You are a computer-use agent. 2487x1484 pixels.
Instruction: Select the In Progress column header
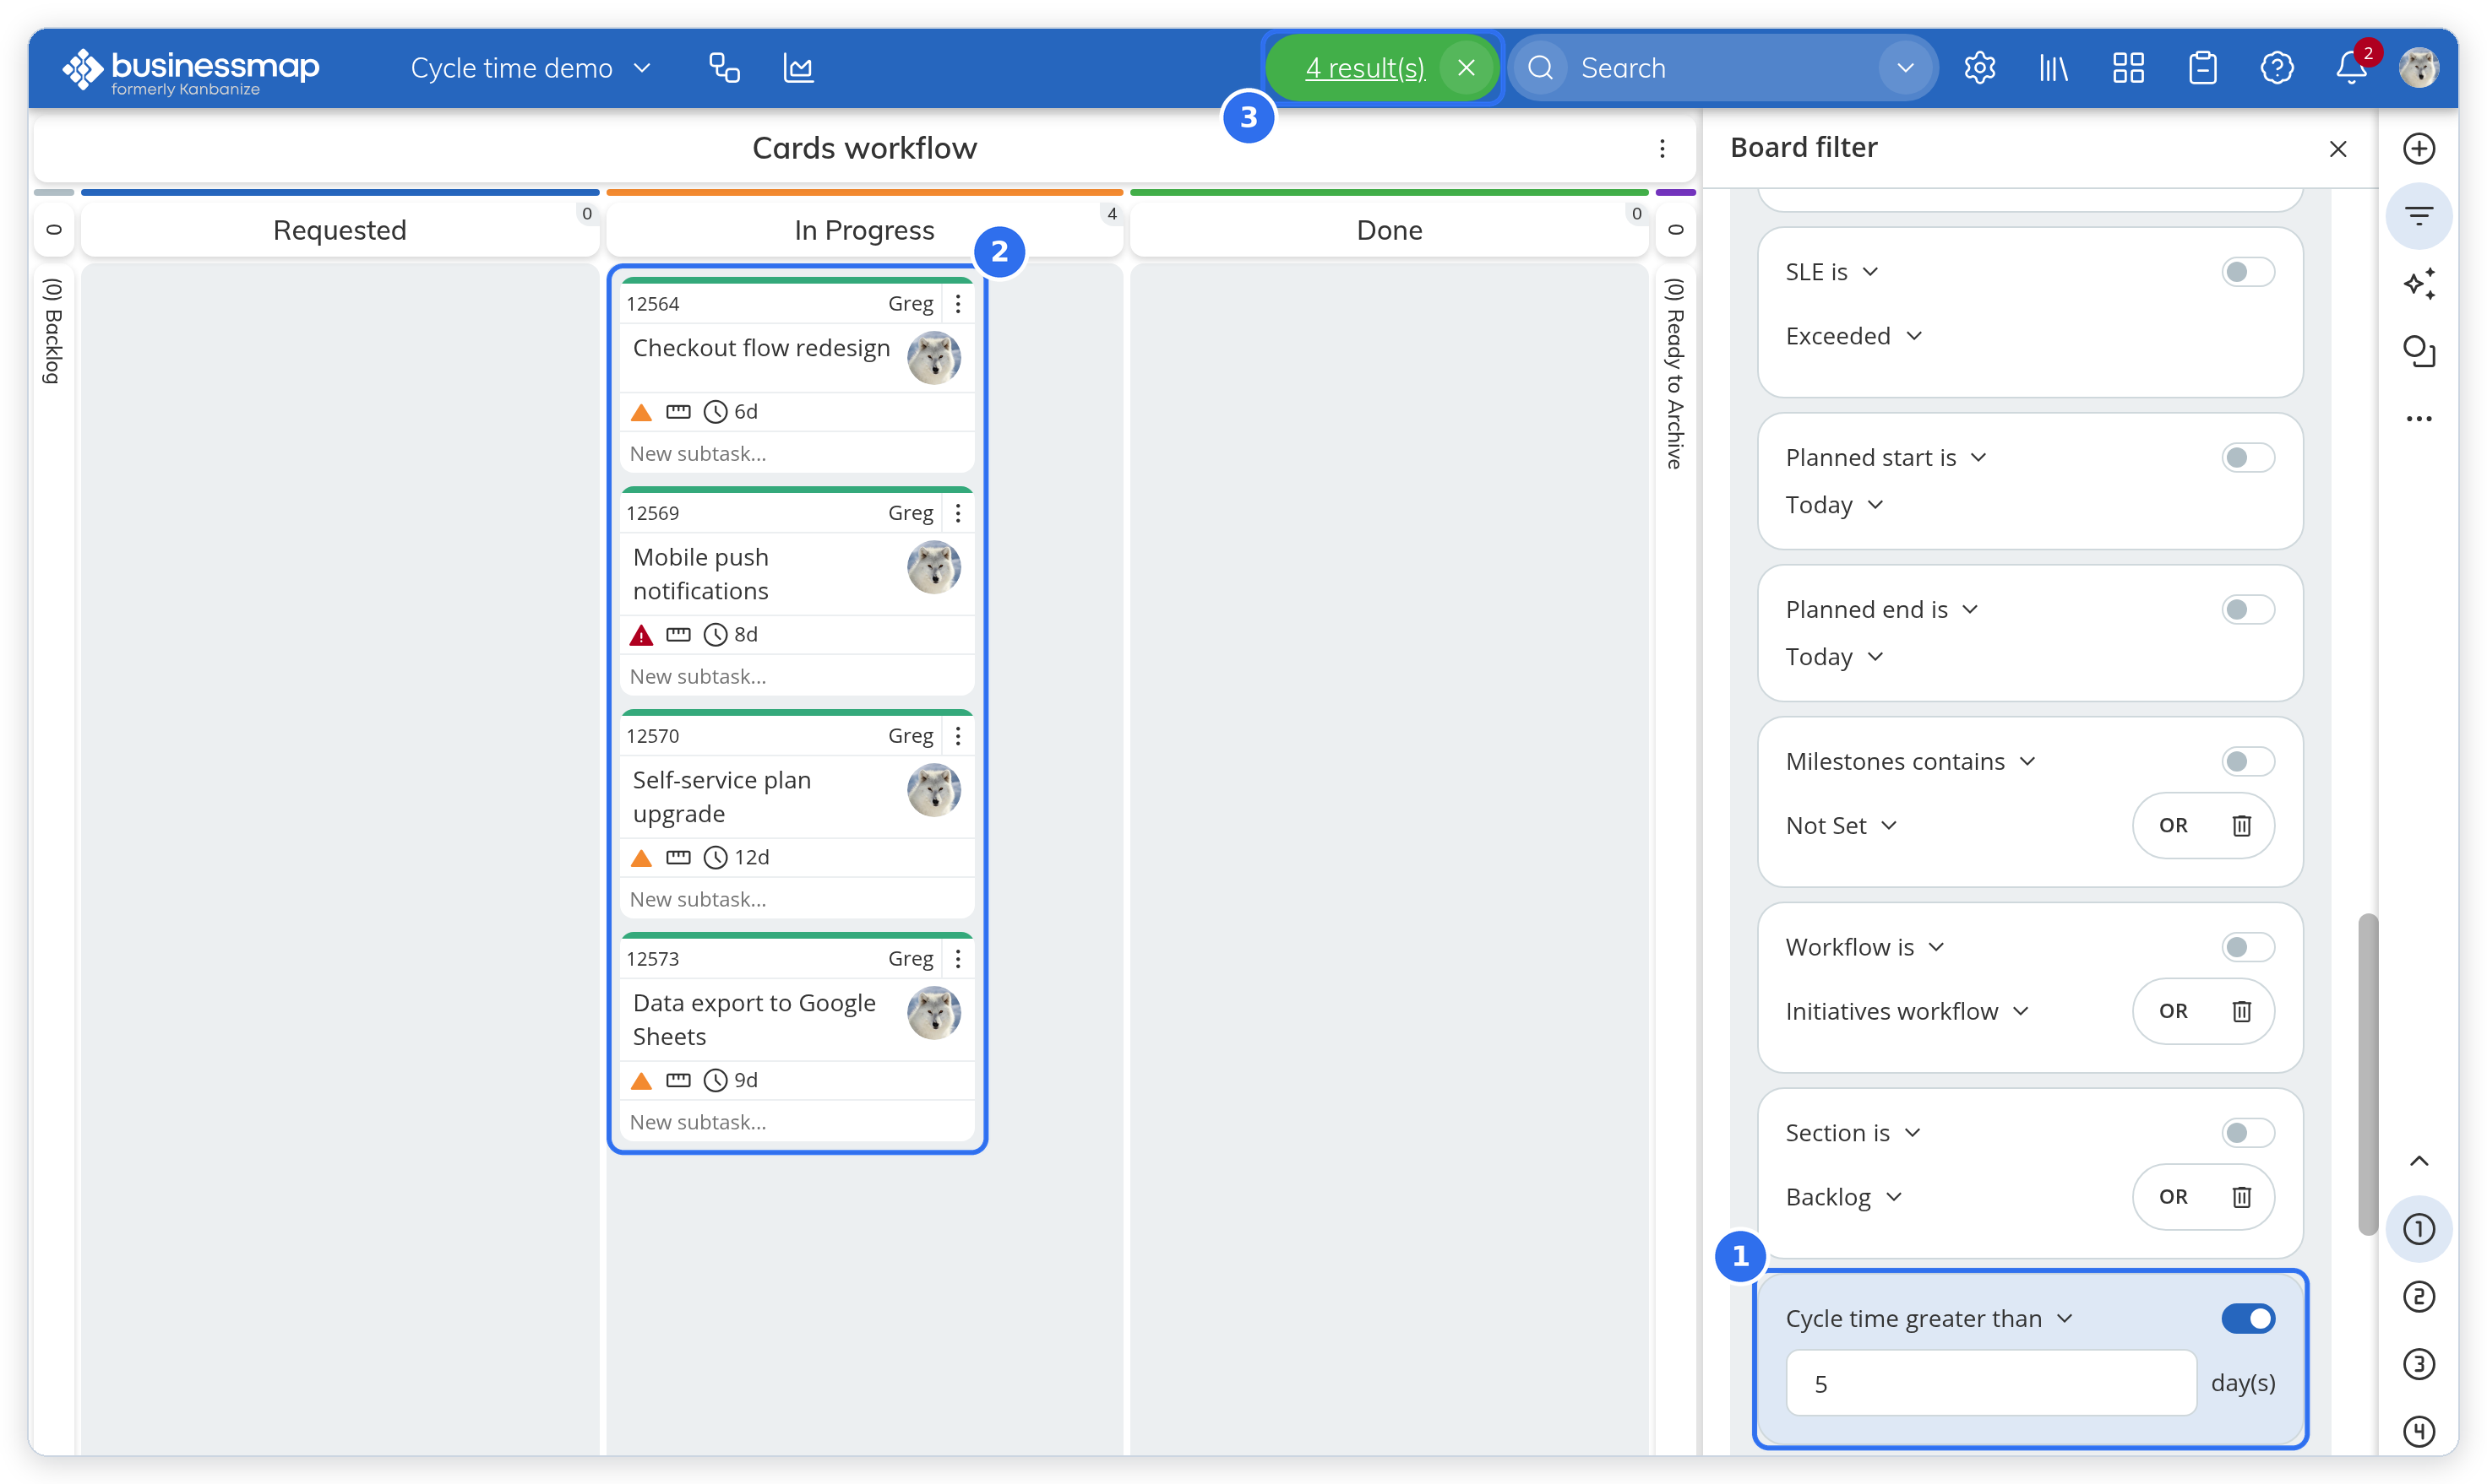pyautogui.click(x=863, y=231)
